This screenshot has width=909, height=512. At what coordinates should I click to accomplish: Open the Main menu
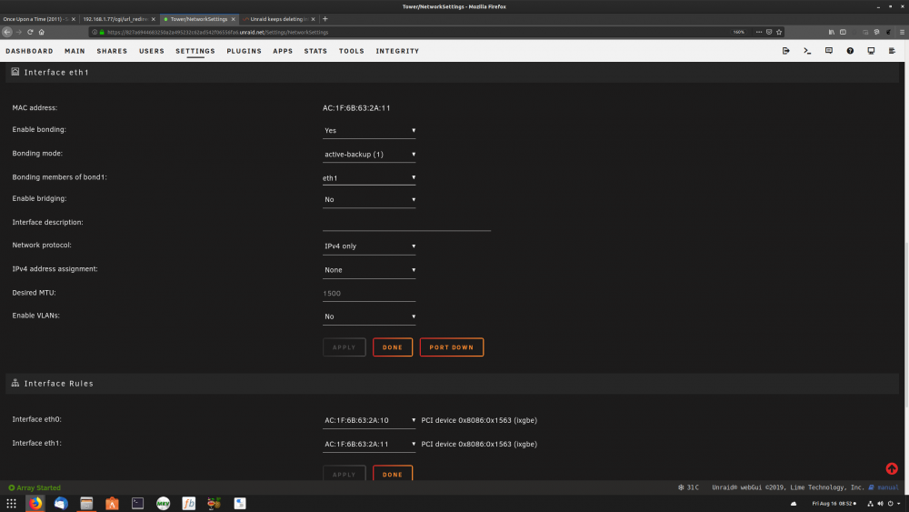coord(75,51)
